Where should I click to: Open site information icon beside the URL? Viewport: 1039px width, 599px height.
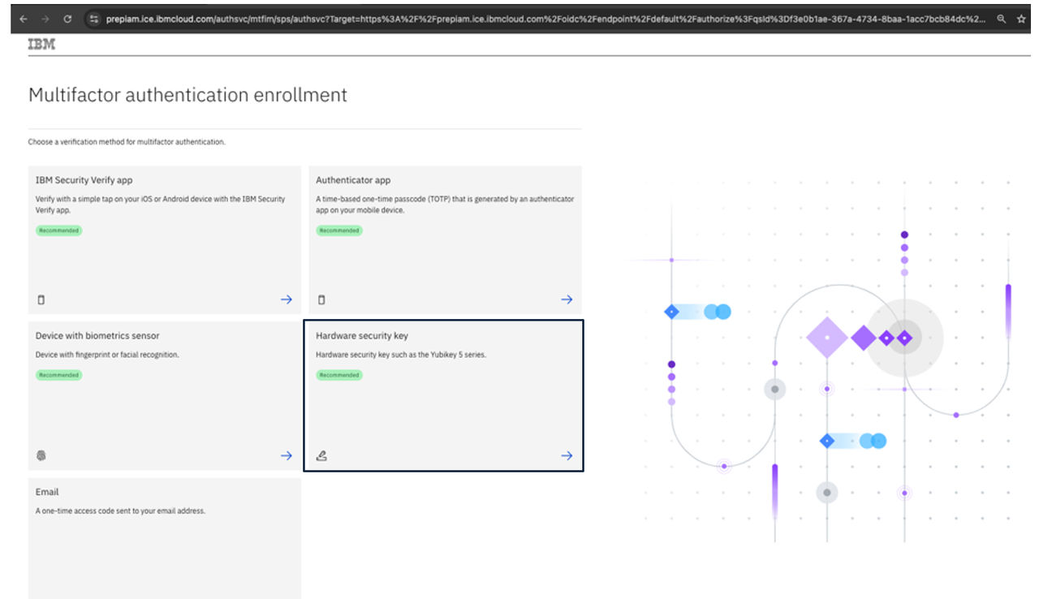pyautogui.click(x=93, y=18)
